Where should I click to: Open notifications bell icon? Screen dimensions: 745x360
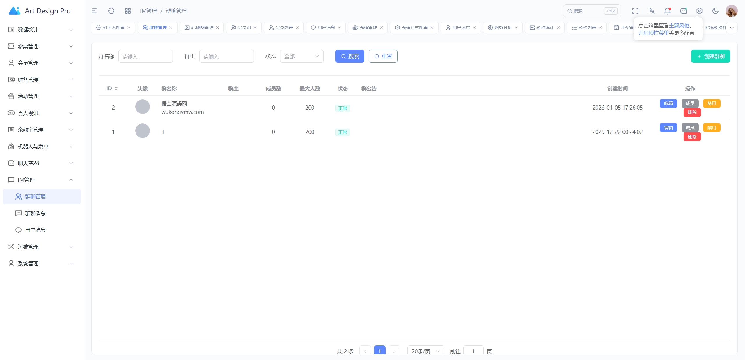click(x=667, y=11)
